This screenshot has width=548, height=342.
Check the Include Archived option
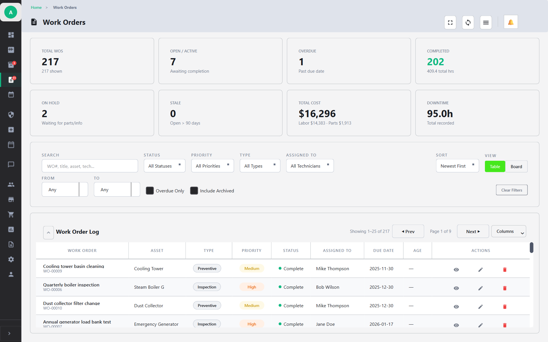coord(194,191)
